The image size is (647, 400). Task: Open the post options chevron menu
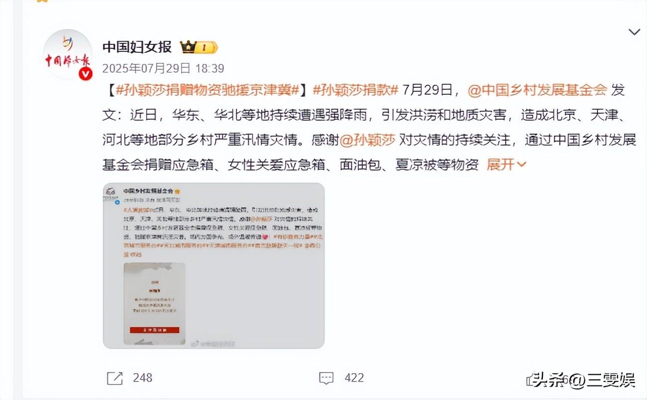tap(634, 32)
